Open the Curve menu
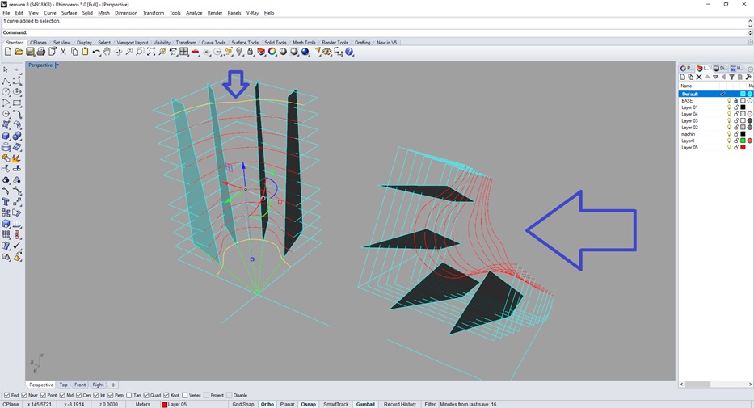 coord(50,13)
